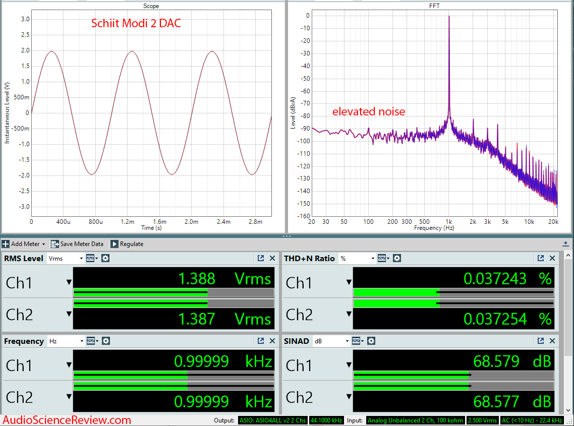Click the THD+N Ratio Ch1 bar gauge
Image resolution: width=574 pixels, height=426 pixels.
[453, 292]
